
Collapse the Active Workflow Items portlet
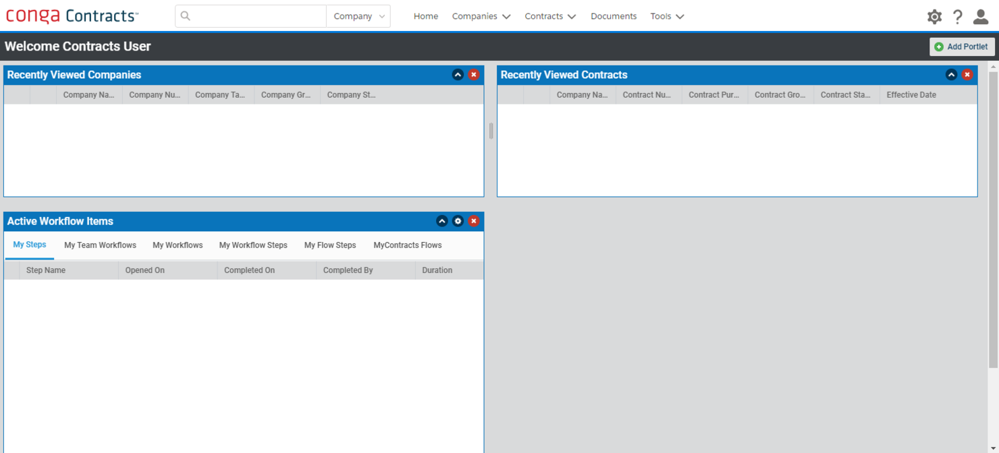(442, 220)
